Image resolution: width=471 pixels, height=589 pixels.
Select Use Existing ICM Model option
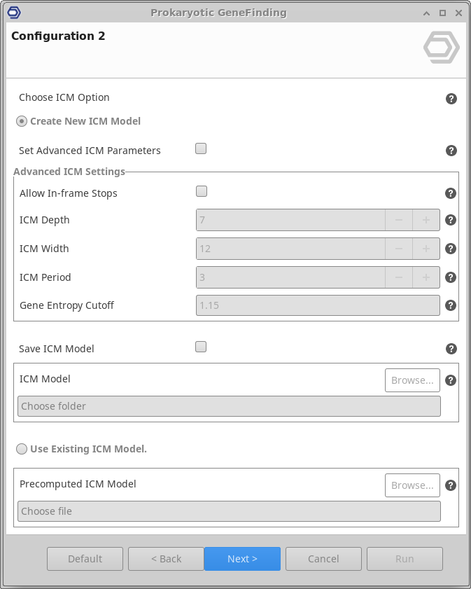22,449
